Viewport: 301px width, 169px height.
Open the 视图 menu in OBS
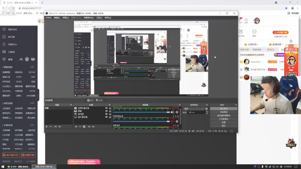click(x=65, y=18)
